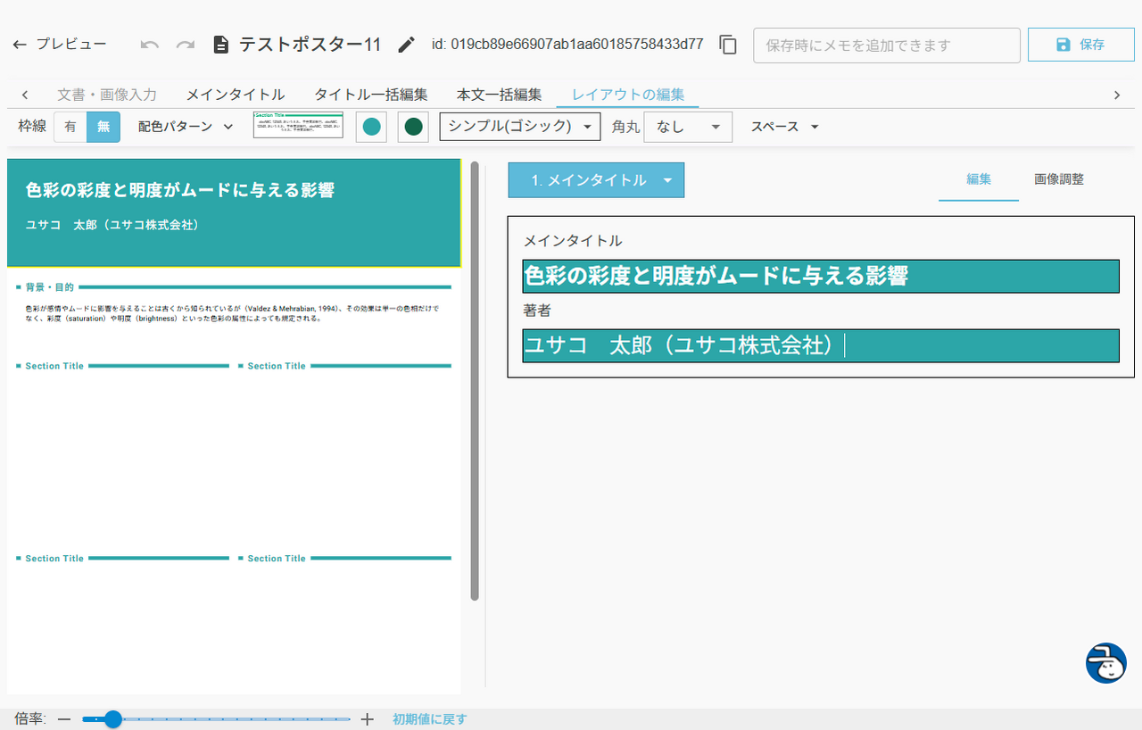1142x730 pixels.
Task: Open the 画像調整 tab
Action: click(x=1059, y=179)
